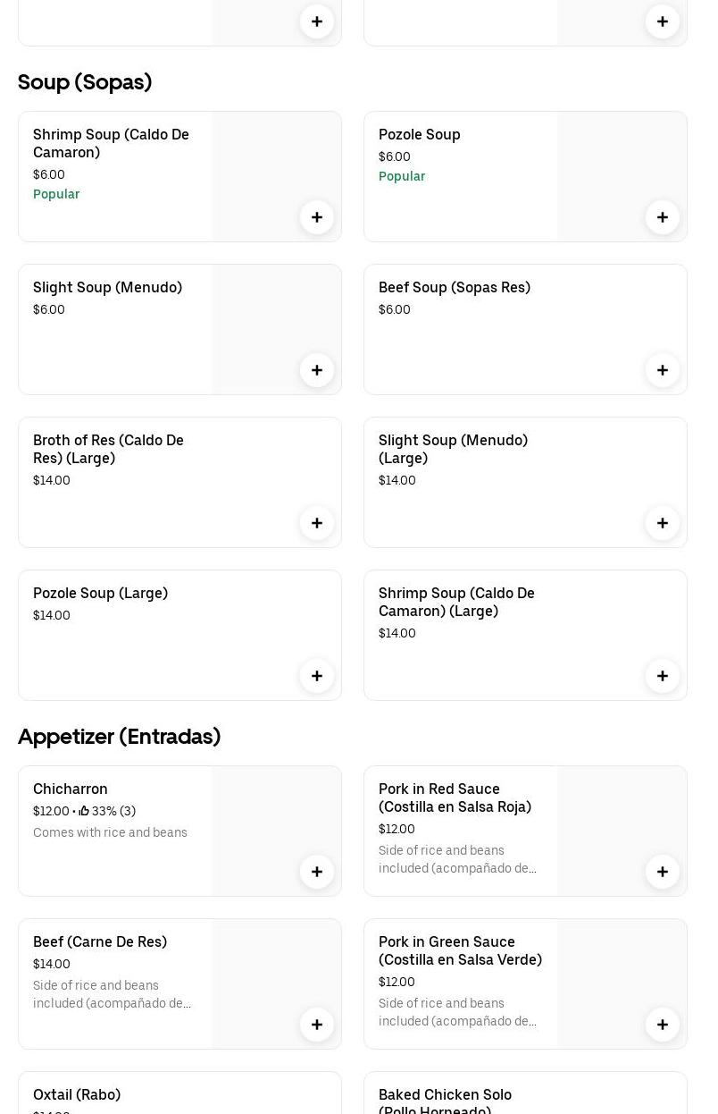This screenshot has width=718, height=1114.
Task: Click plus button for $6.00 Slight Soup (Menudo)
Action: pos(317,370)
